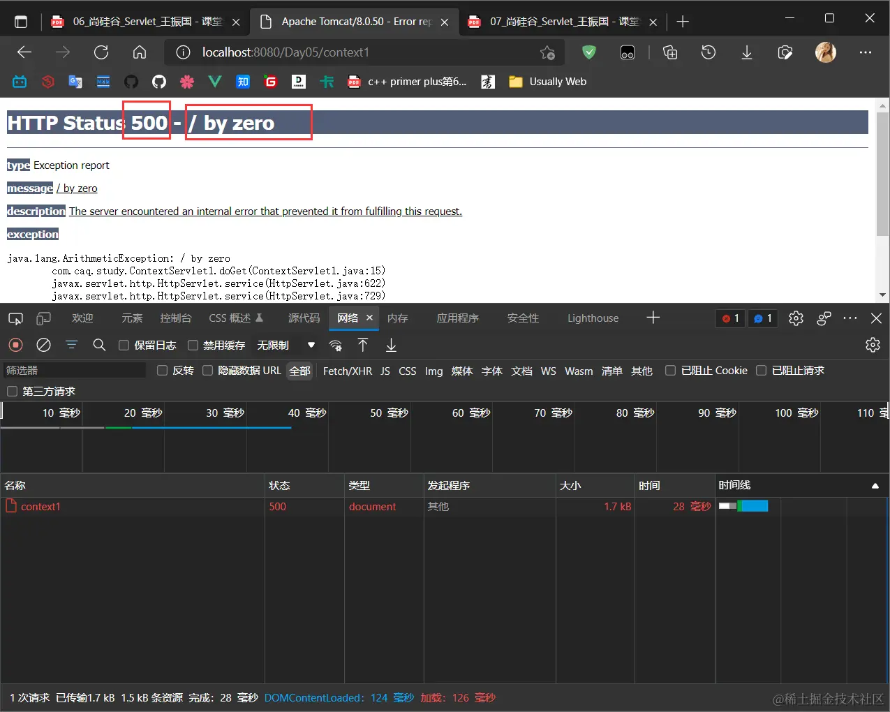Add this page to favorites
The image size is (890, 712).
tap(547, 52)
